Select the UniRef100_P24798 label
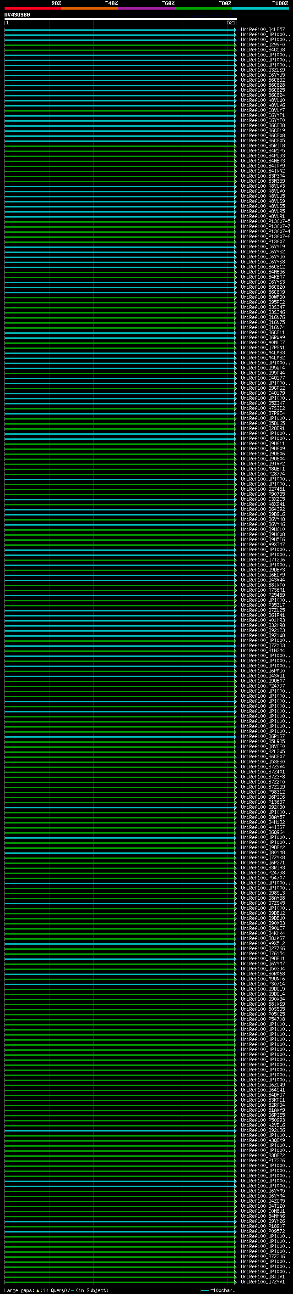This screenshot has height=1294, width=293. tap(263, 873)
